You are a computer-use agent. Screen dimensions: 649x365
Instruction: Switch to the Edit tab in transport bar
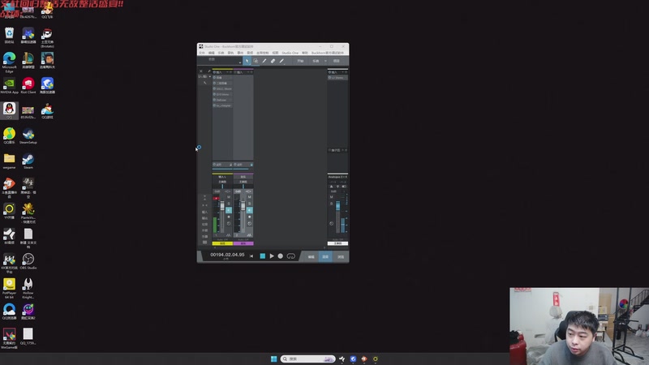311,257
